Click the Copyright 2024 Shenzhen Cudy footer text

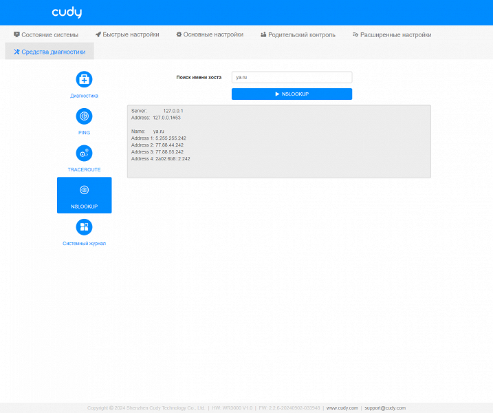146,408
